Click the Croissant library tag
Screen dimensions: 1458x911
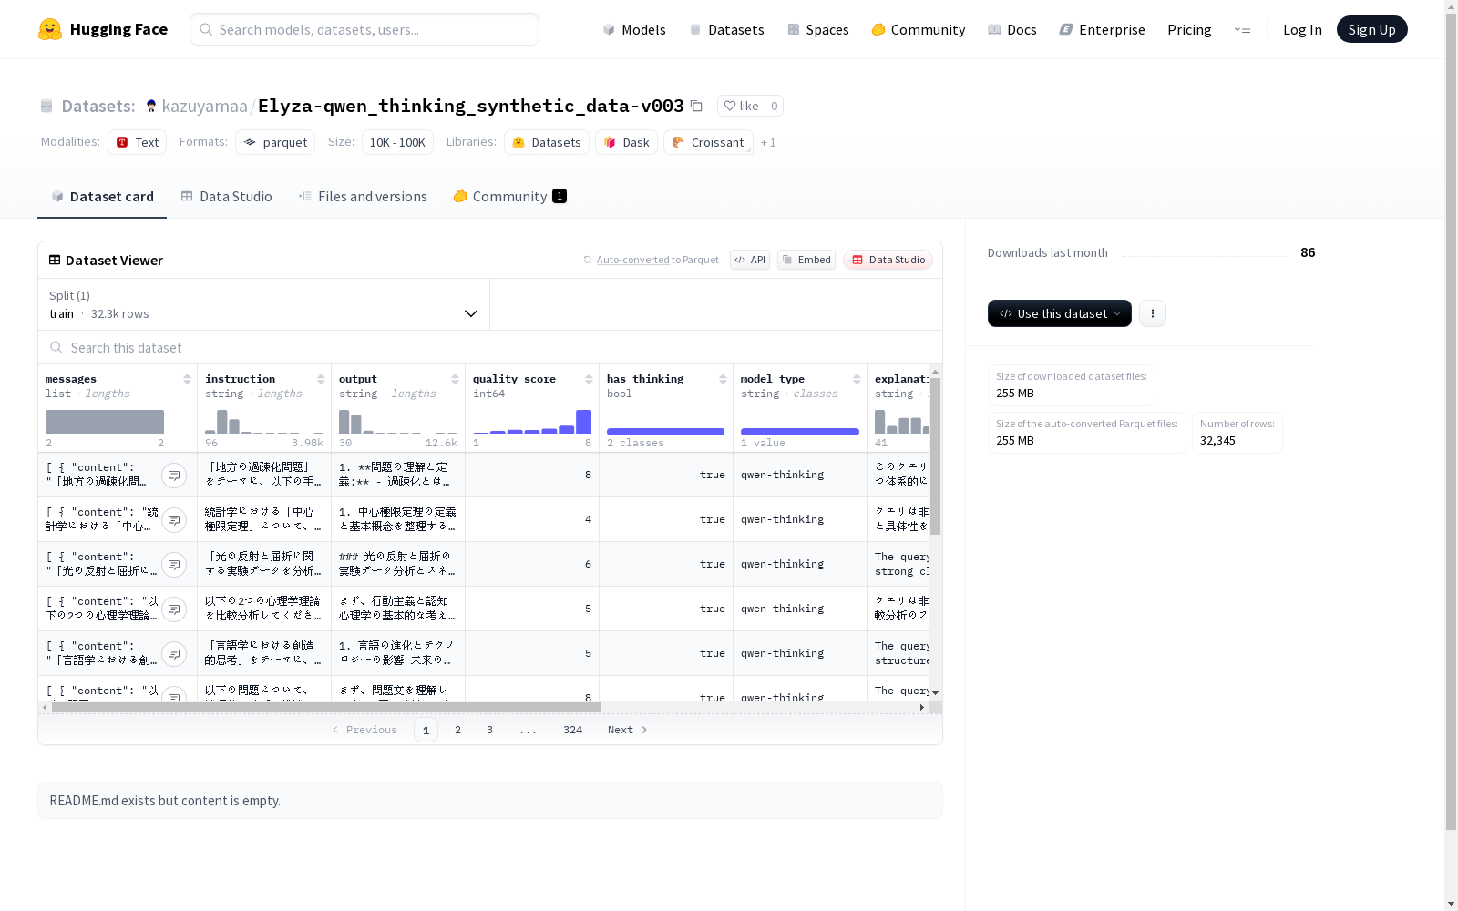[708, 142]
